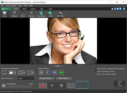Choose the Device capture source
This screenshot has height=93, width=127.
coord(23,14)
